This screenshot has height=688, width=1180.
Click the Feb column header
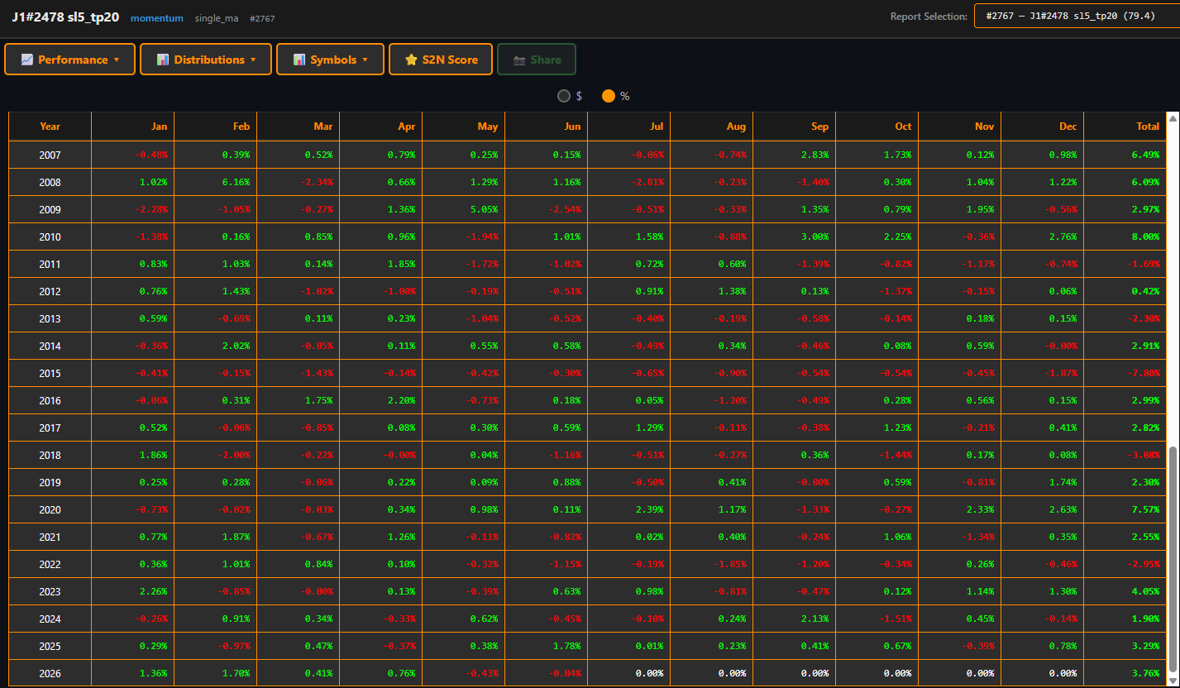[x=216, y=127]
